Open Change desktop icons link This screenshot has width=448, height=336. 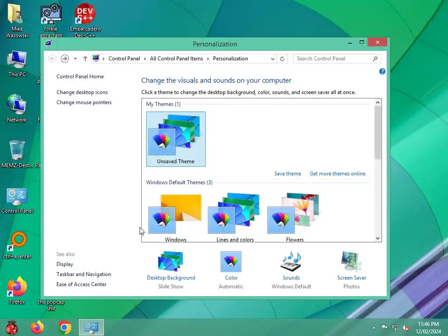tap(82, 92)
